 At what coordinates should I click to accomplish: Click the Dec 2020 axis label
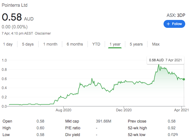(124, 110)
